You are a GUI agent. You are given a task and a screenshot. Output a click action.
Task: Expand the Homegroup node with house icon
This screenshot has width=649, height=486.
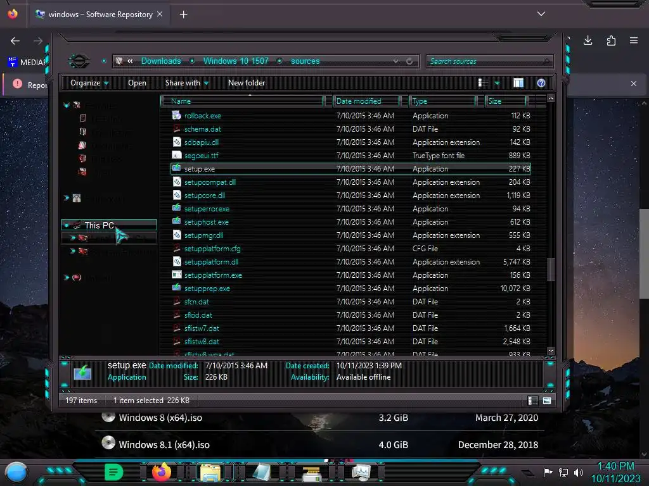click(66, 198)
